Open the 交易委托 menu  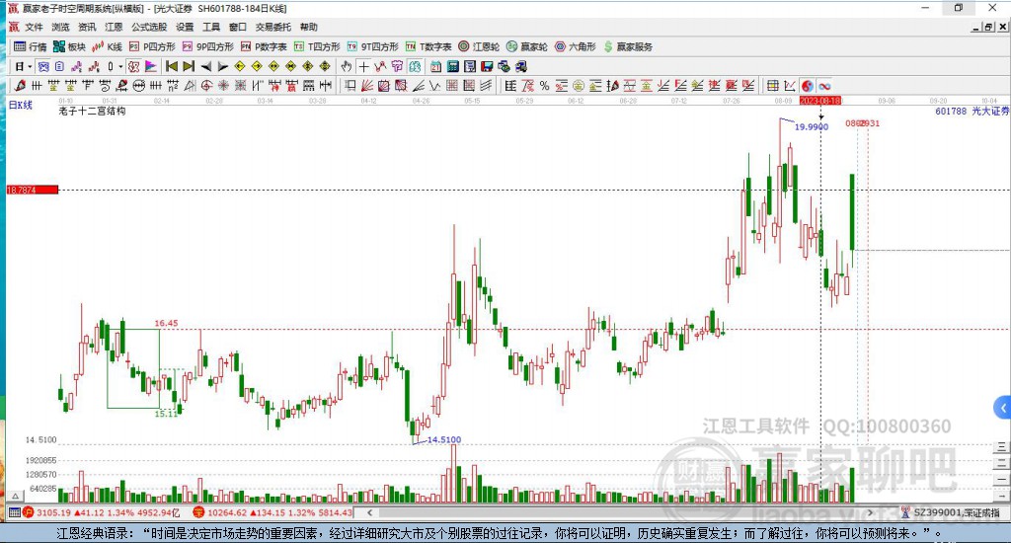[272, 27]
